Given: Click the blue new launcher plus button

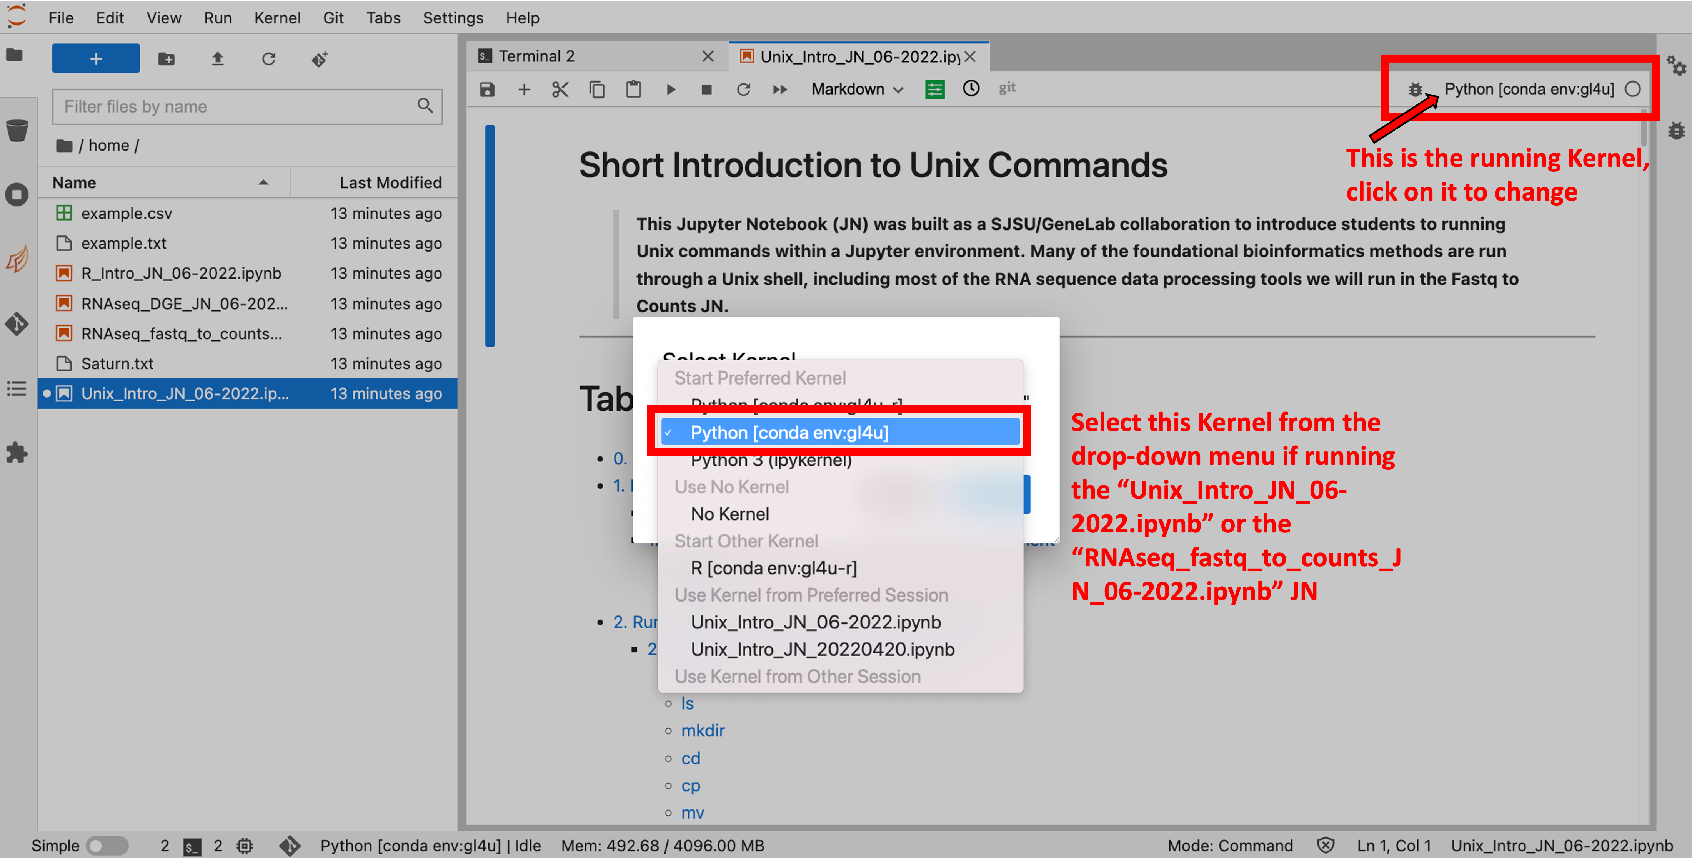Looking at the screenshot, I should click(96, 58).
